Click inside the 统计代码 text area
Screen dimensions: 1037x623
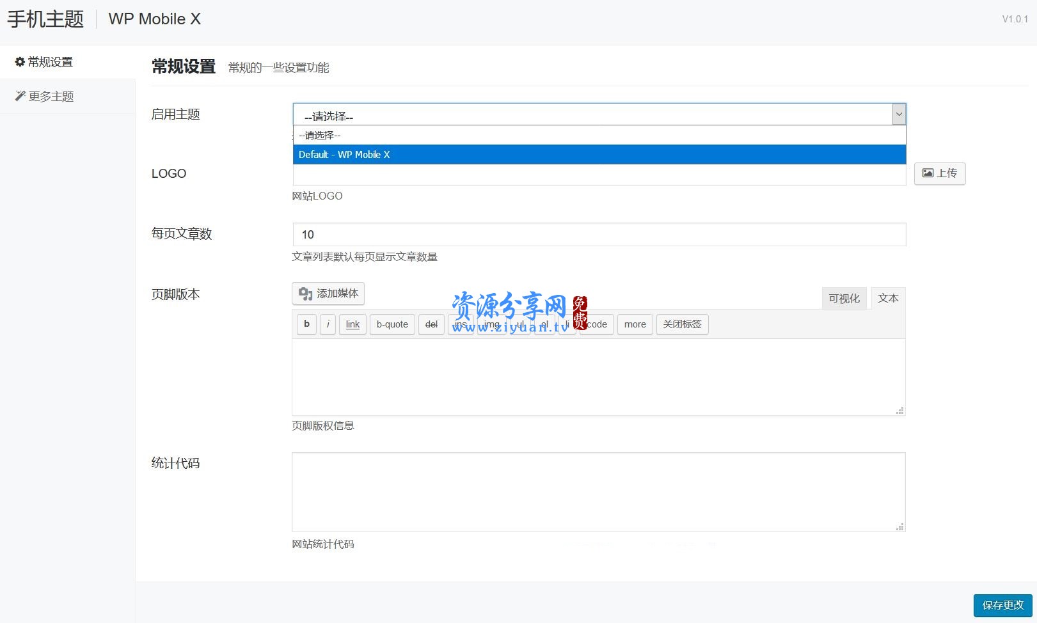(x=599, y=492)
